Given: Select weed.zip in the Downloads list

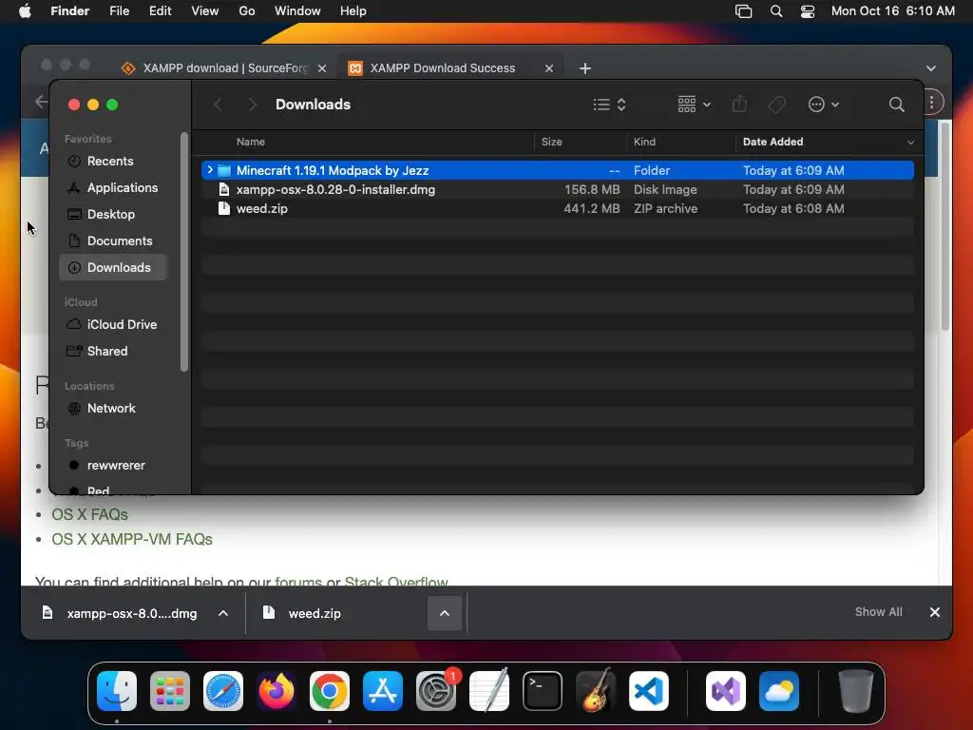Looking at the screenshot, I should [x=557, y=208].
